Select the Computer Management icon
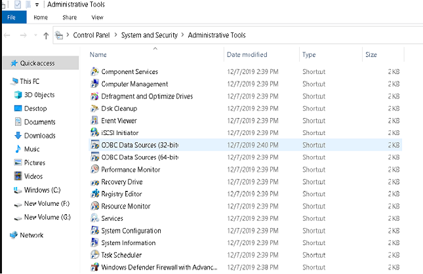This screenshot has width=423, height=274. pos(94,84)
